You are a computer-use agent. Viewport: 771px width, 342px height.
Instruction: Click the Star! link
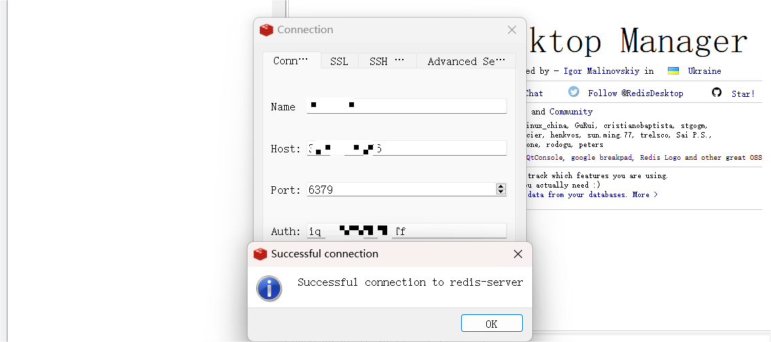pos(743,93)
